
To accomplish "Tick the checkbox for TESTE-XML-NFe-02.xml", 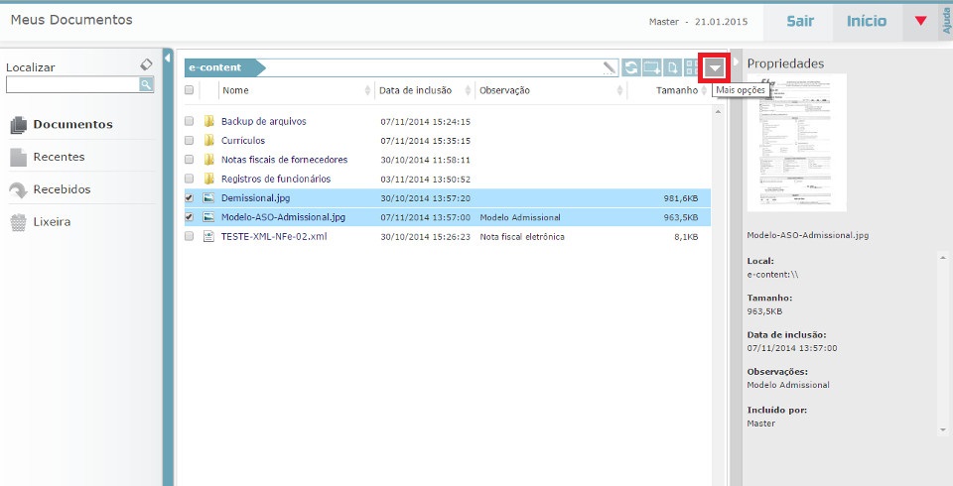I will point(190,237).
